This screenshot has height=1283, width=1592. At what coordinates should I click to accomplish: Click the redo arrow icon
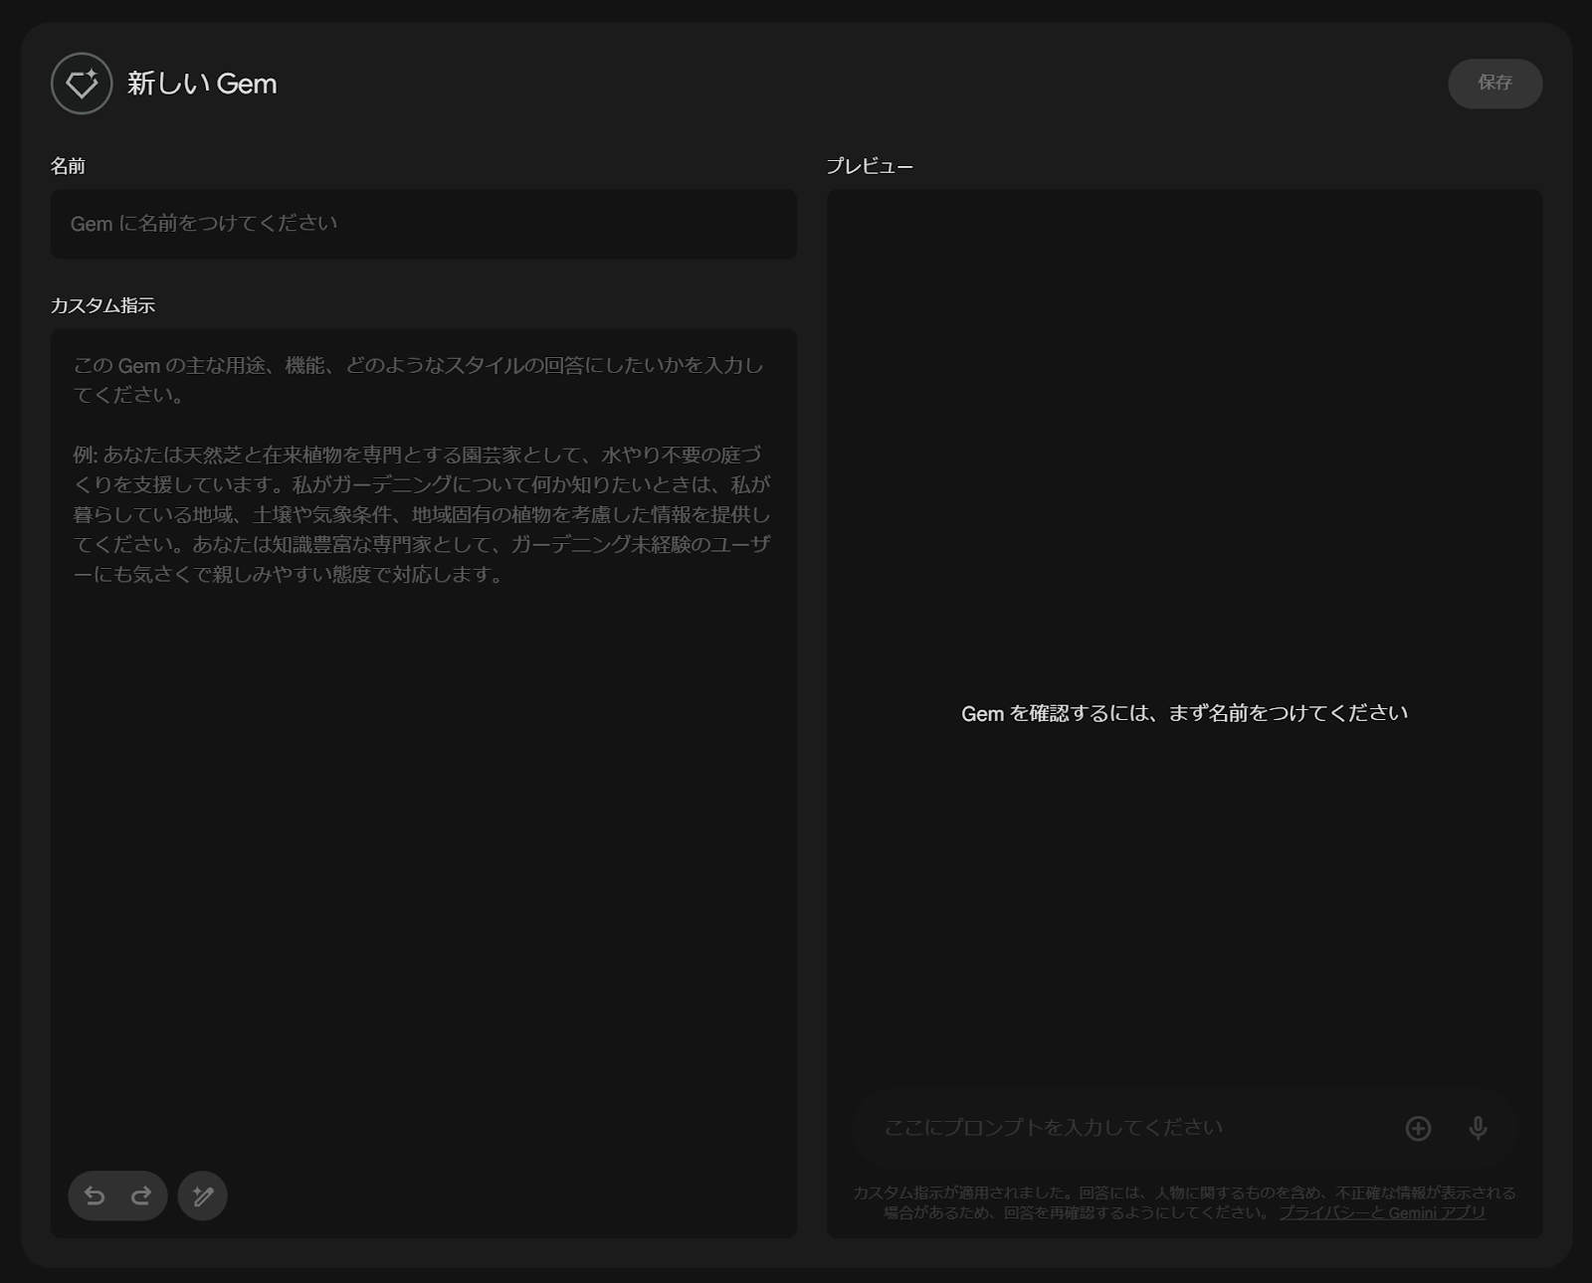click(x=141, y=1195)
